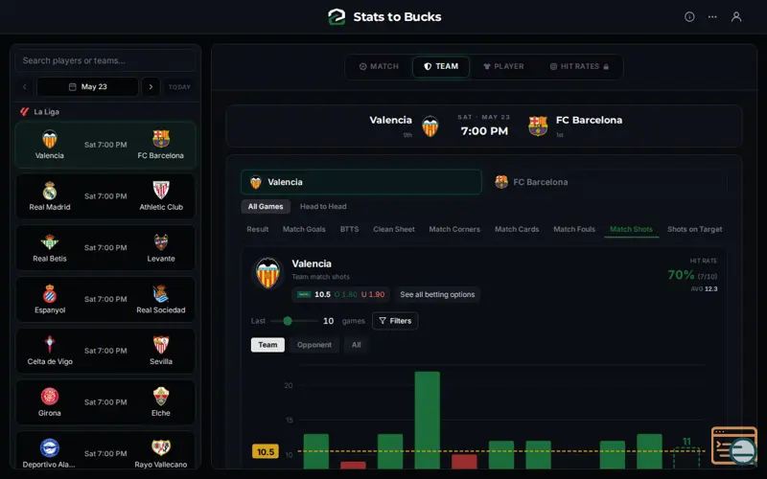Select the Espanyol vs Real Sociedad match
This screenshot has height=479, width=767.
coord(105,299)
